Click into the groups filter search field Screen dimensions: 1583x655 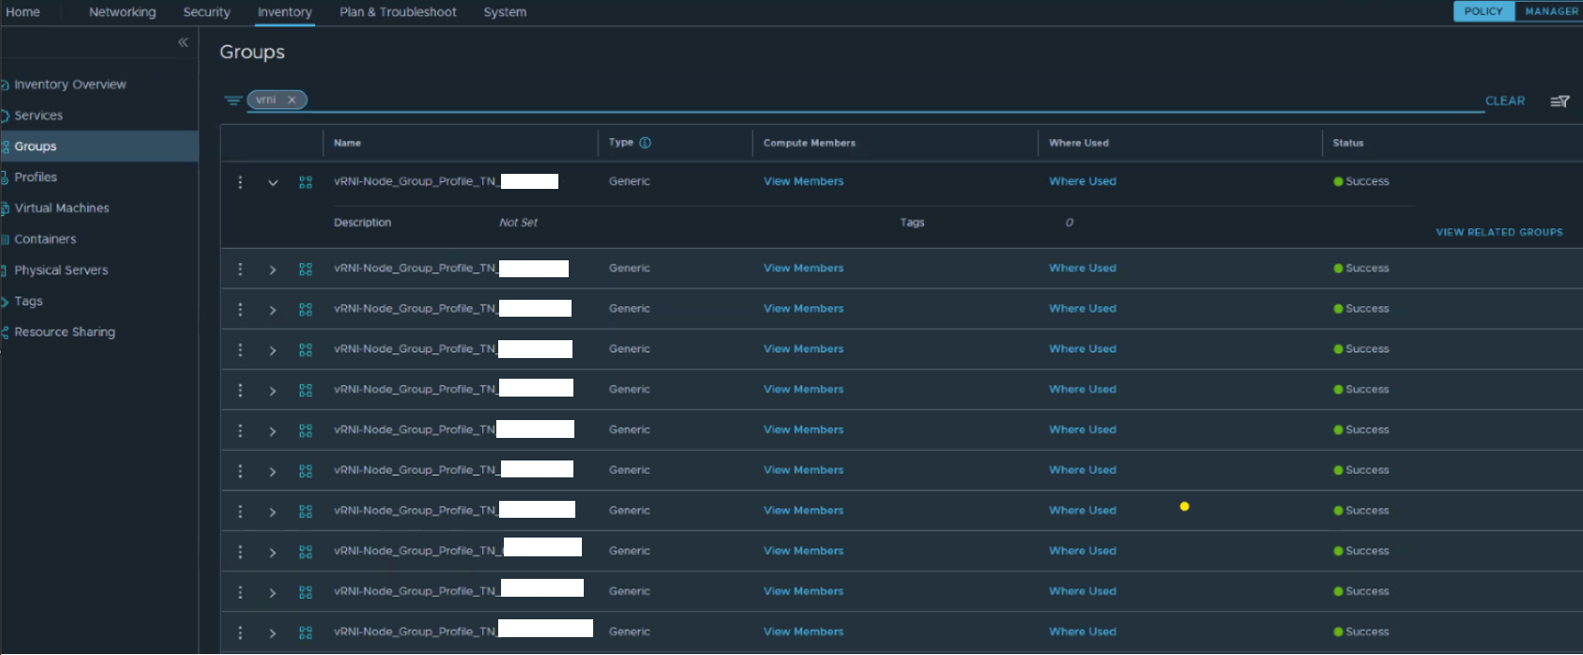[x=846, y=101]
